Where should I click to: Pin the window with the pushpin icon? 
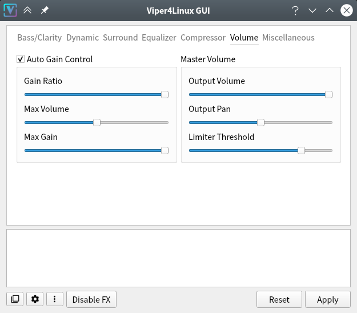(45, 10)
